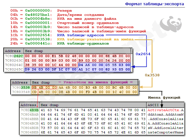Select value '0x48025be1'
Image resolution: width=189 pixels, height=139 pixels.
37,15
